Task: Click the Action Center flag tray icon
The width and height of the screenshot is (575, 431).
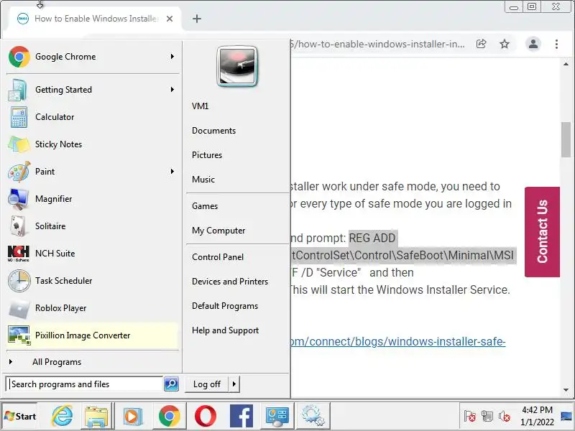Action: [470, 417]
